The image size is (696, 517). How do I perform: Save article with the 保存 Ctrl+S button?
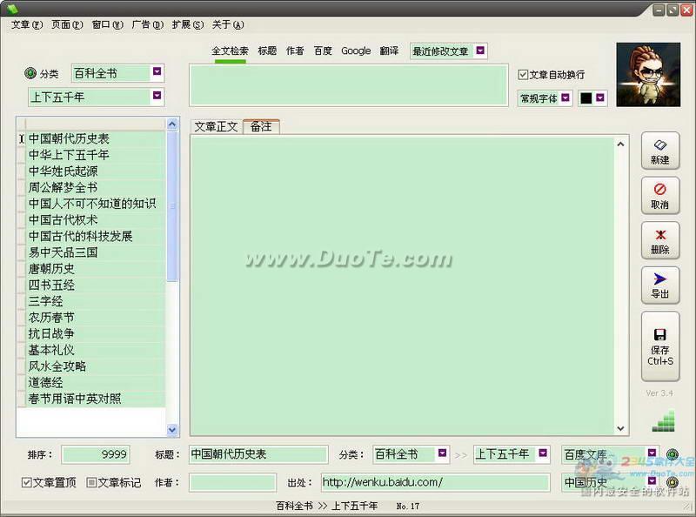(x=660, y=346)
